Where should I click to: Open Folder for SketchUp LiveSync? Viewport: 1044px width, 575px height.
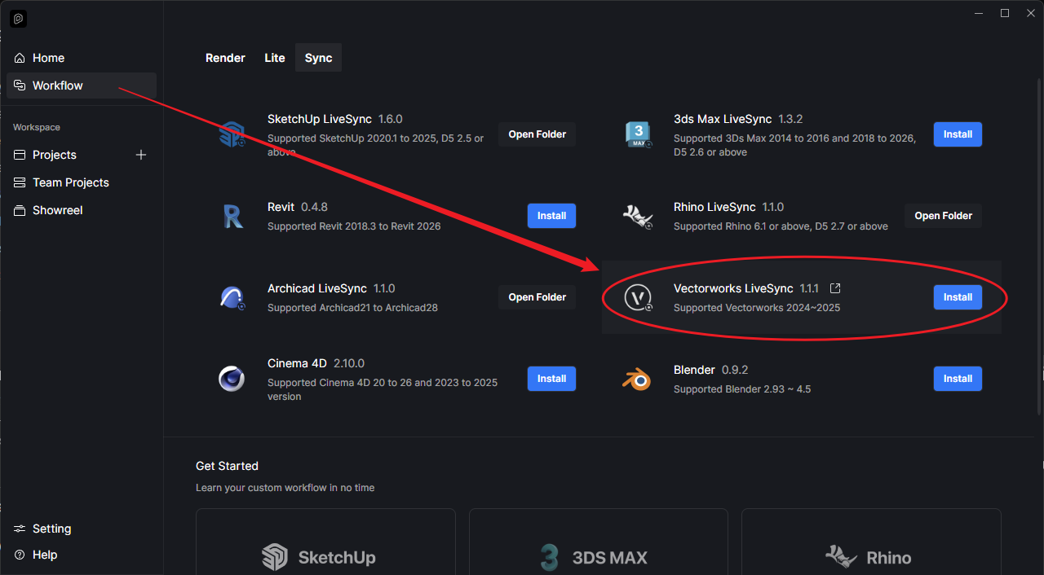pos(537,134)
